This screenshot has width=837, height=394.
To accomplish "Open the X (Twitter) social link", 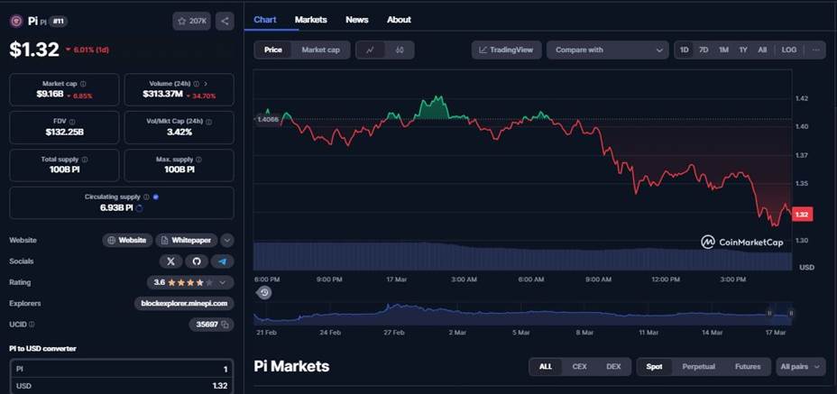I will point(170,261).
